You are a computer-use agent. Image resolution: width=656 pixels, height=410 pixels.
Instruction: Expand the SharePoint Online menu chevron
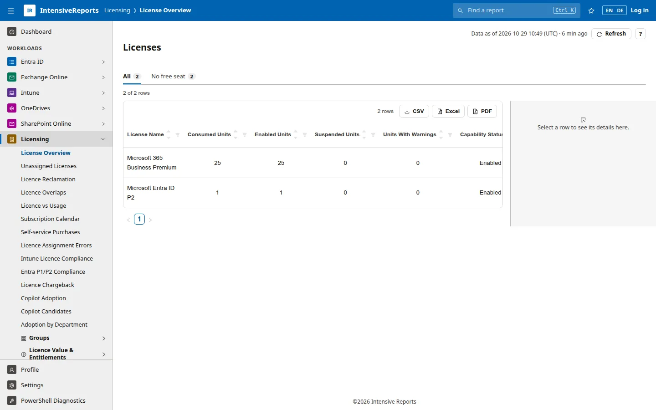[103, 124]
